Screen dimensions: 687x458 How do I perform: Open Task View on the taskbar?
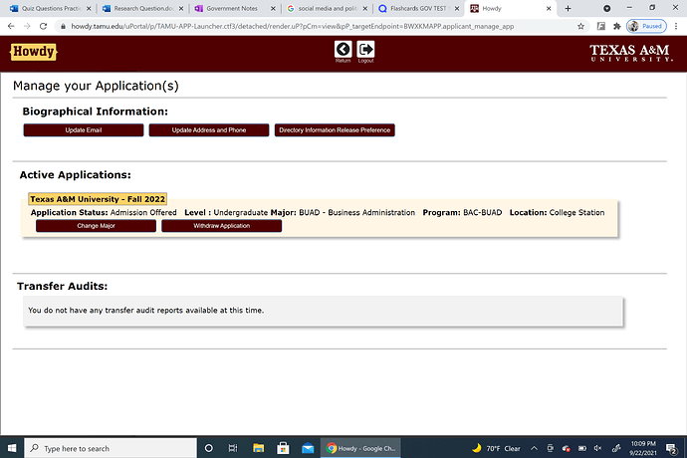tap(233, 448)
